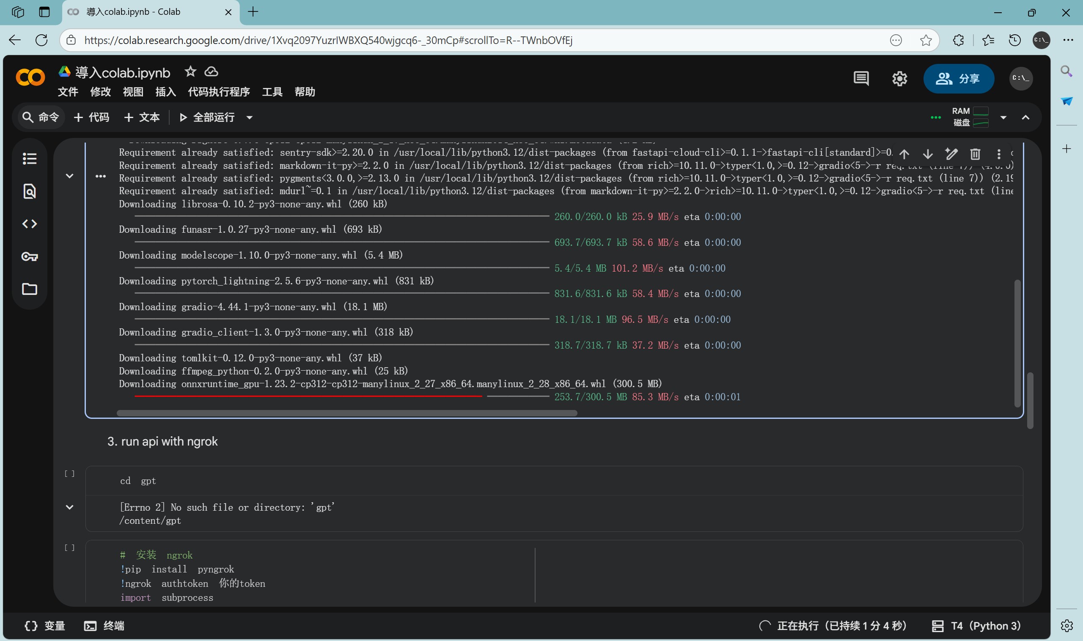The height and width of the screenshot is (641, 1083).
Task: Collapse the output of the 'cd gpt' cell
Action: click(x=69, y=507)
